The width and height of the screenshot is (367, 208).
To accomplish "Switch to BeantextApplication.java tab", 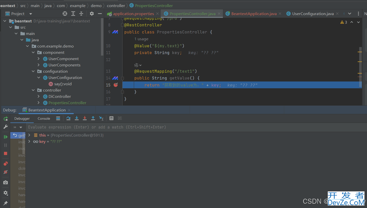I will (x=254, y=14).
